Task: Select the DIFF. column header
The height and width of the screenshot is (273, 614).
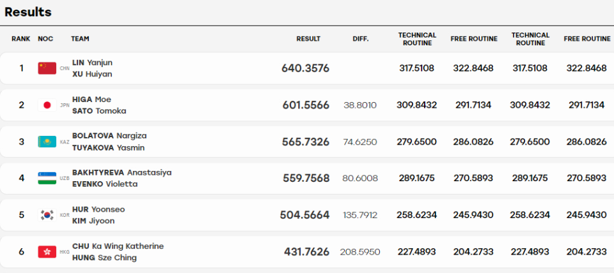Action: coord(361,39)
